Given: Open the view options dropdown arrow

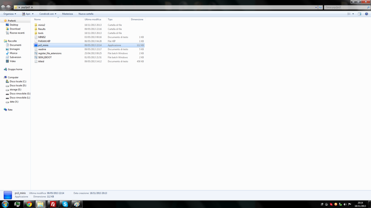Looking at the screenshot, I should (x=353, y=14).
